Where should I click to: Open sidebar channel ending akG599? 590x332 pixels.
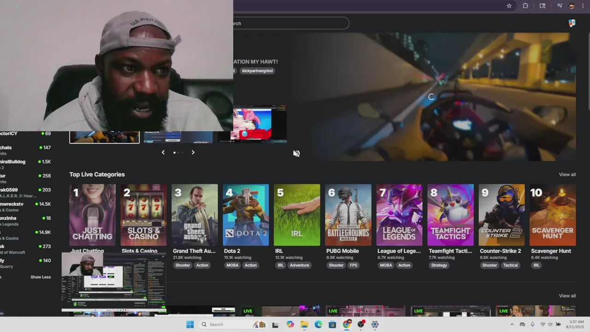pos(25,193)
